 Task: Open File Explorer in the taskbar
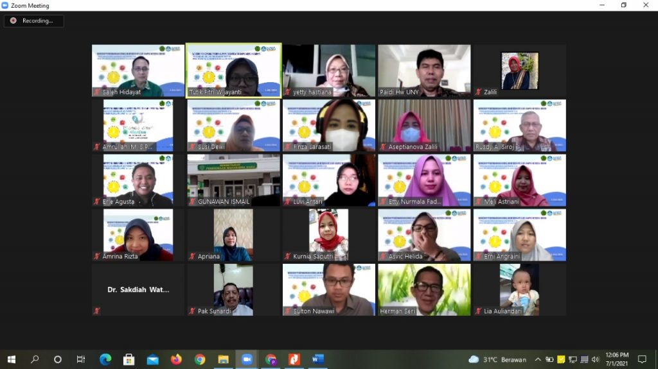(x=223, y=359)
